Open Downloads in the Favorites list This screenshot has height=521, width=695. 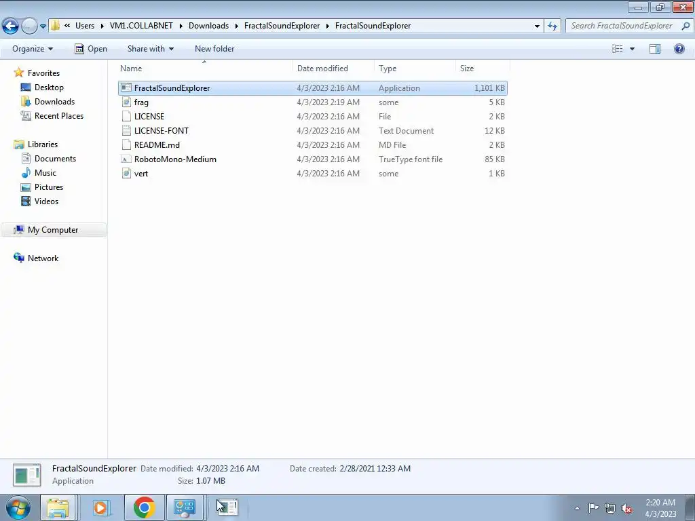point(54,102)
